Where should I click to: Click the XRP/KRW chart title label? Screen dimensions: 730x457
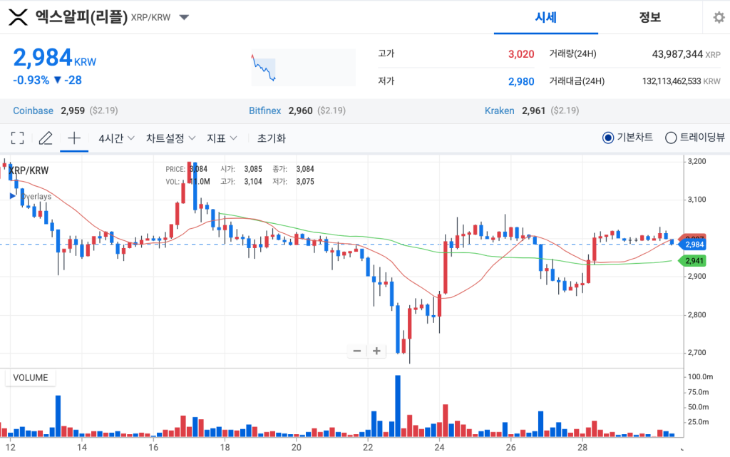pyautogui.click(x=29, y=170)
